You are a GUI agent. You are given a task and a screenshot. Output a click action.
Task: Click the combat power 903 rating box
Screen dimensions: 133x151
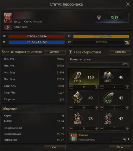click(112, 18)
